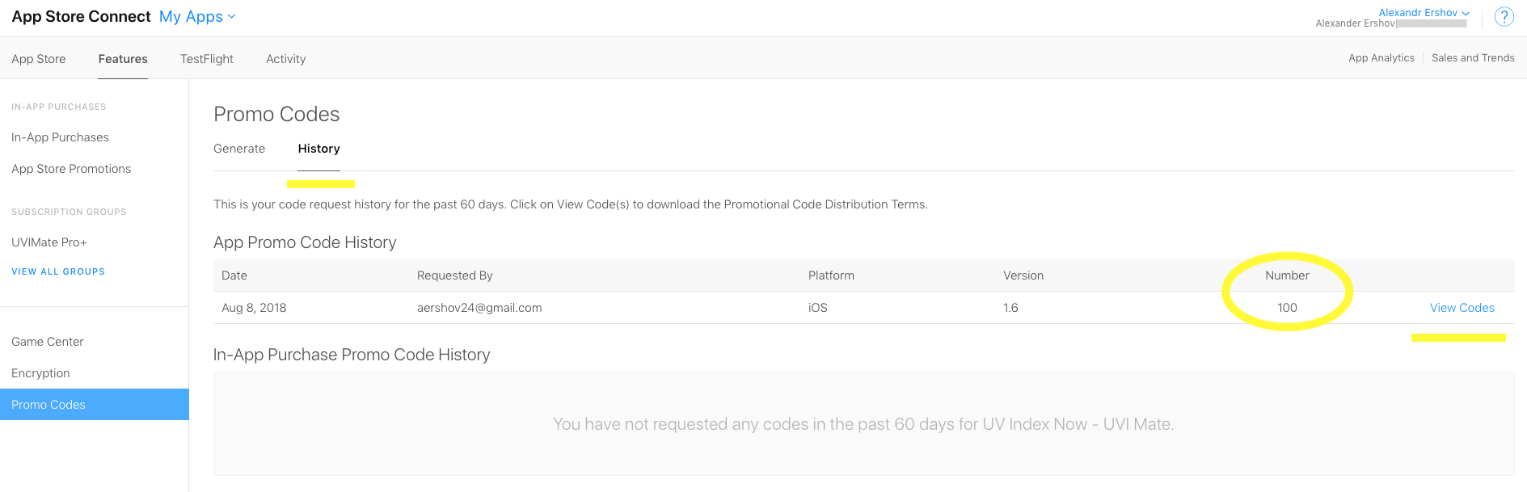The width and height of the screenshot is (1527, 492).
Task: Select Promo Codes in sidebar
Action: (49, 405)
